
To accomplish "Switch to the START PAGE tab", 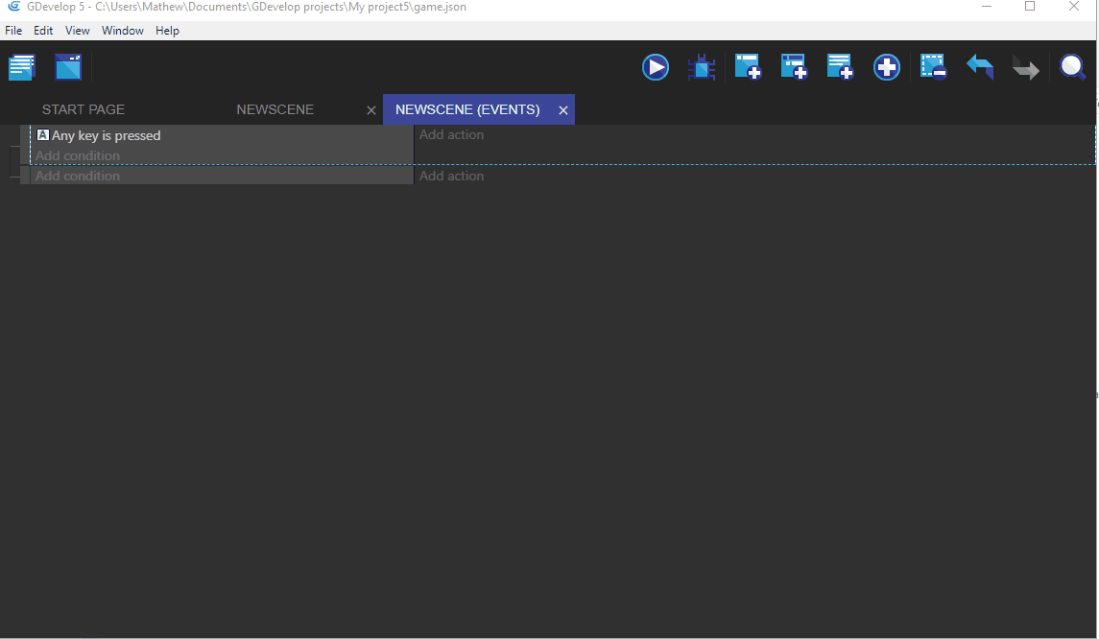I will pos(84,109).
